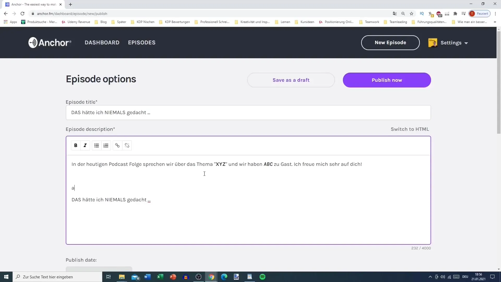Open Anchor home logo link
The height and width of the screenshot is (282, 501).
point(50,42)
